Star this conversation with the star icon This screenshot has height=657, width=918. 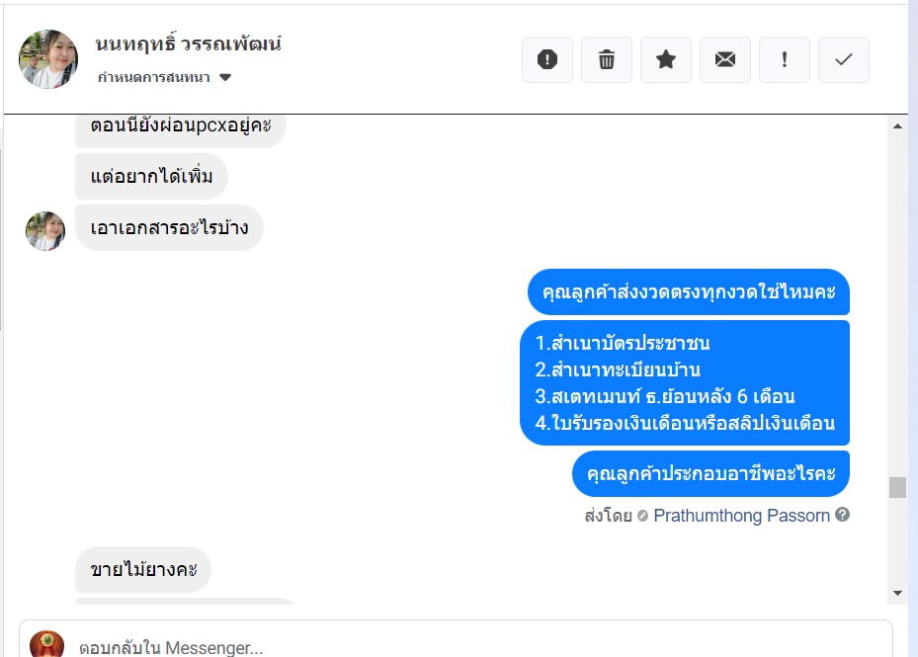[x=666, y=59]
